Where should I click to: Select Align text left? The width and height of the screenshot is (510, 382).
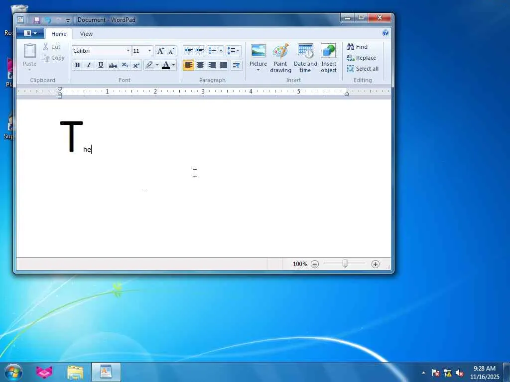point(188,65)
